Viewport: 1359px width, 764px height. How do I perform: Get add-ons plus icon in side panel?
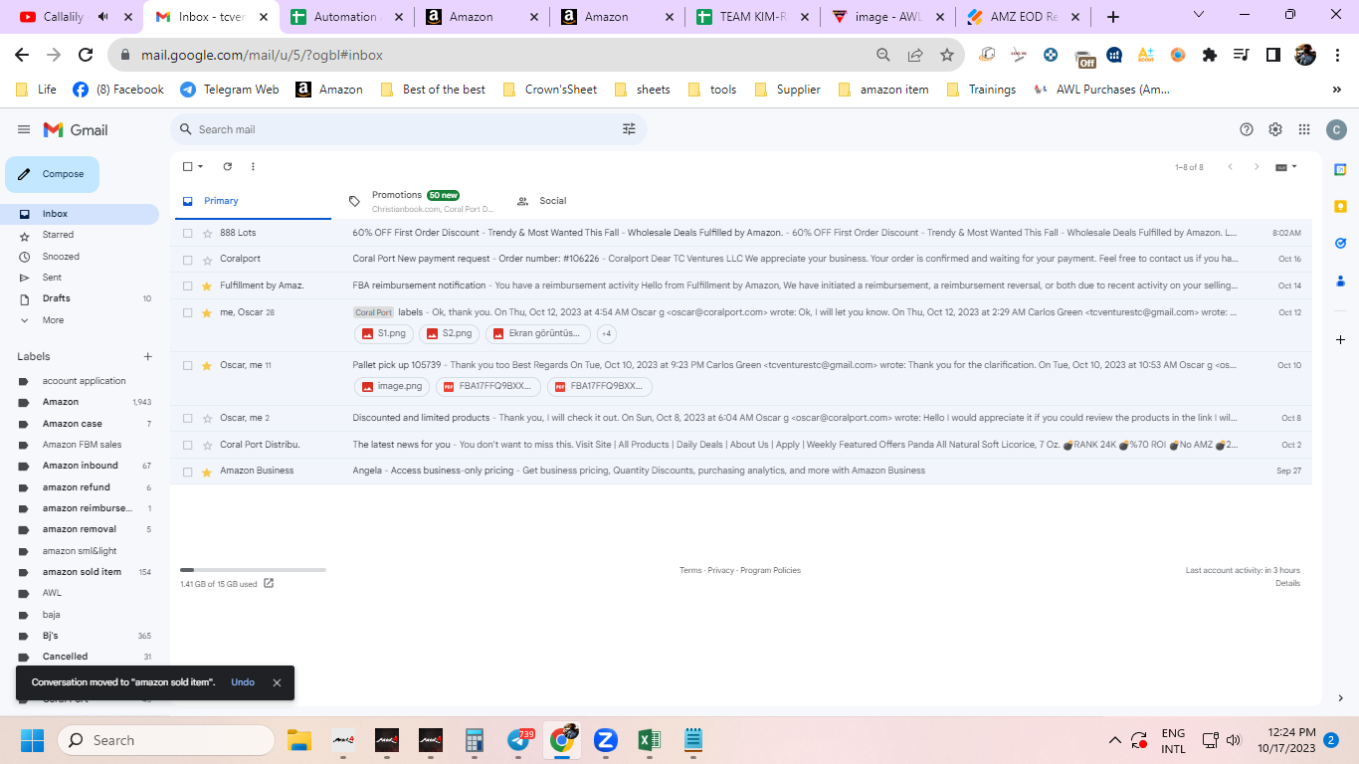[x=1340, y=340]
